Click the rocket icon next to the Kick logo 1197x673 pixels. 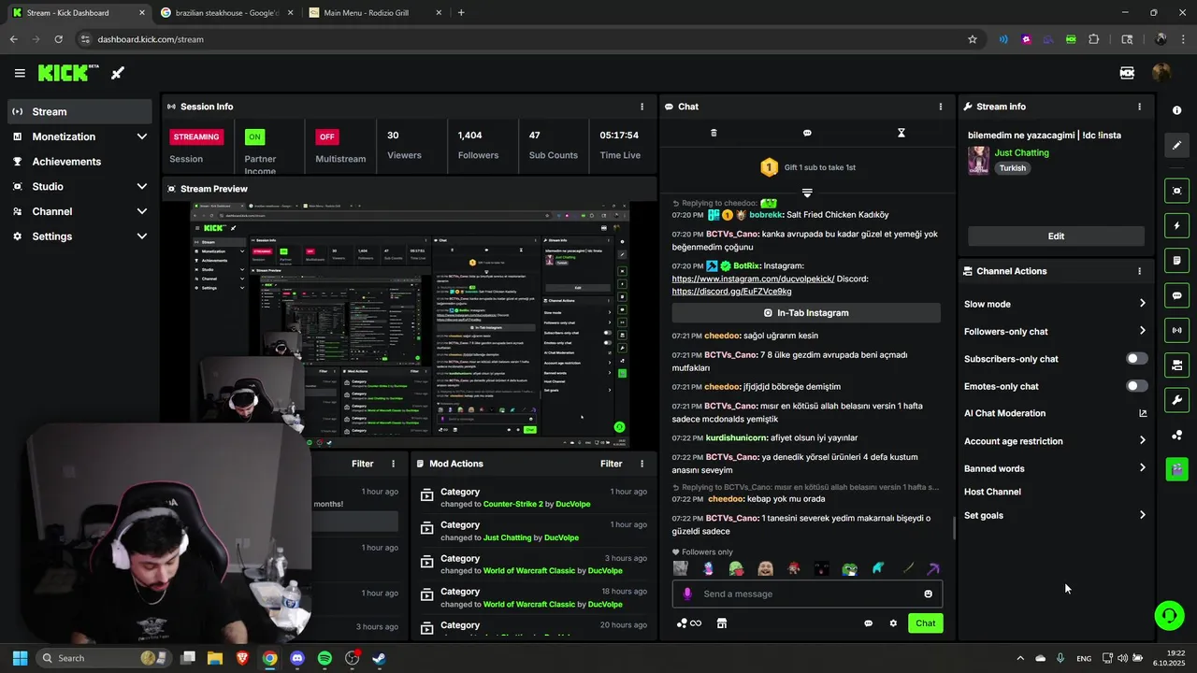point(118,73)
